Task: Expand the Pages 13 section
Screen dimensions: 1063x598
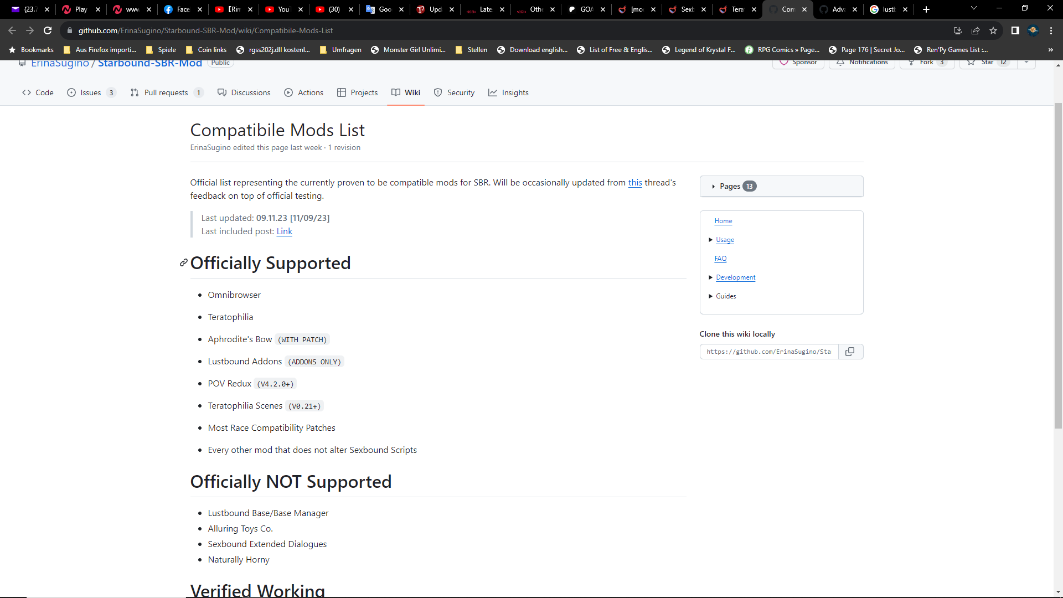Action: point(730,187)
